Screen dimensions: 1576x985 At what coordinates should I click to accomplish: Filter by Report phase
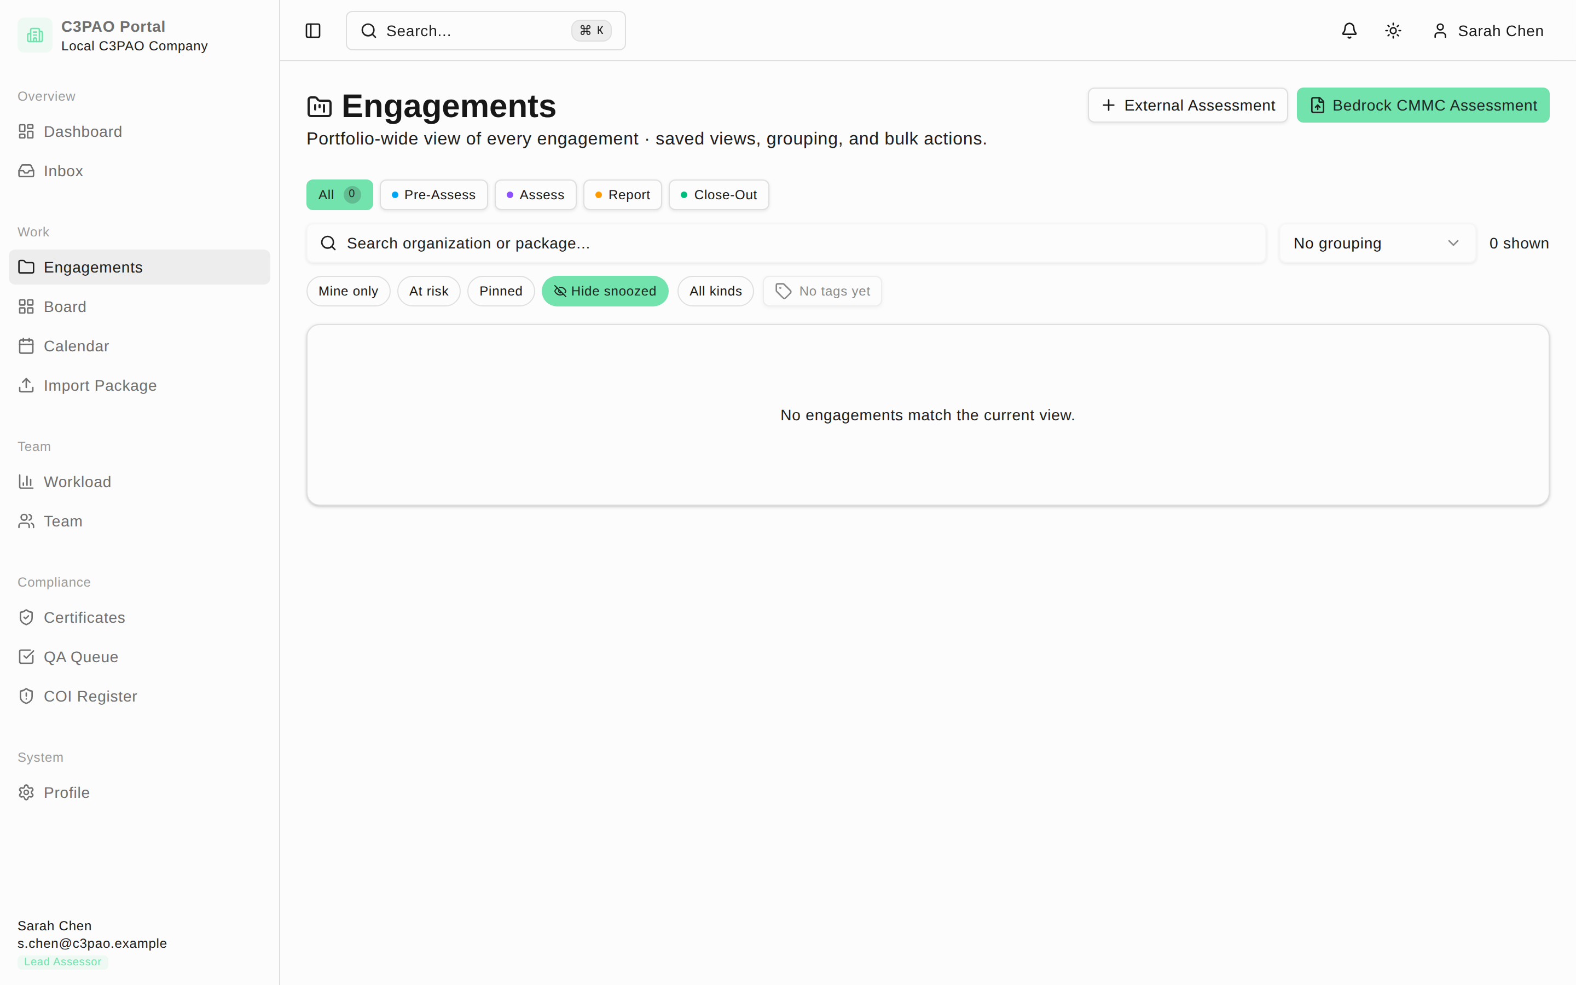[623, 195]
